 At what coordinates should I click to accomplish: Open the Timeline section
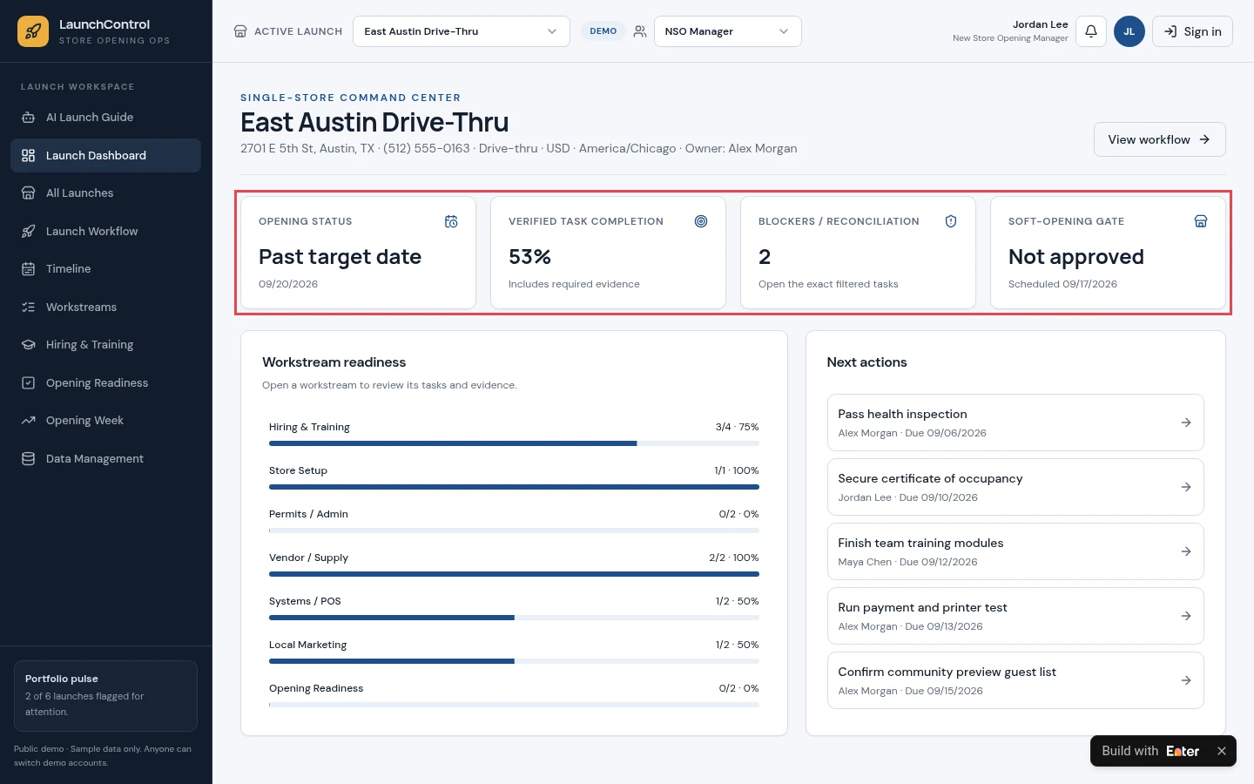pyautogui.click(x=105, y=269)
